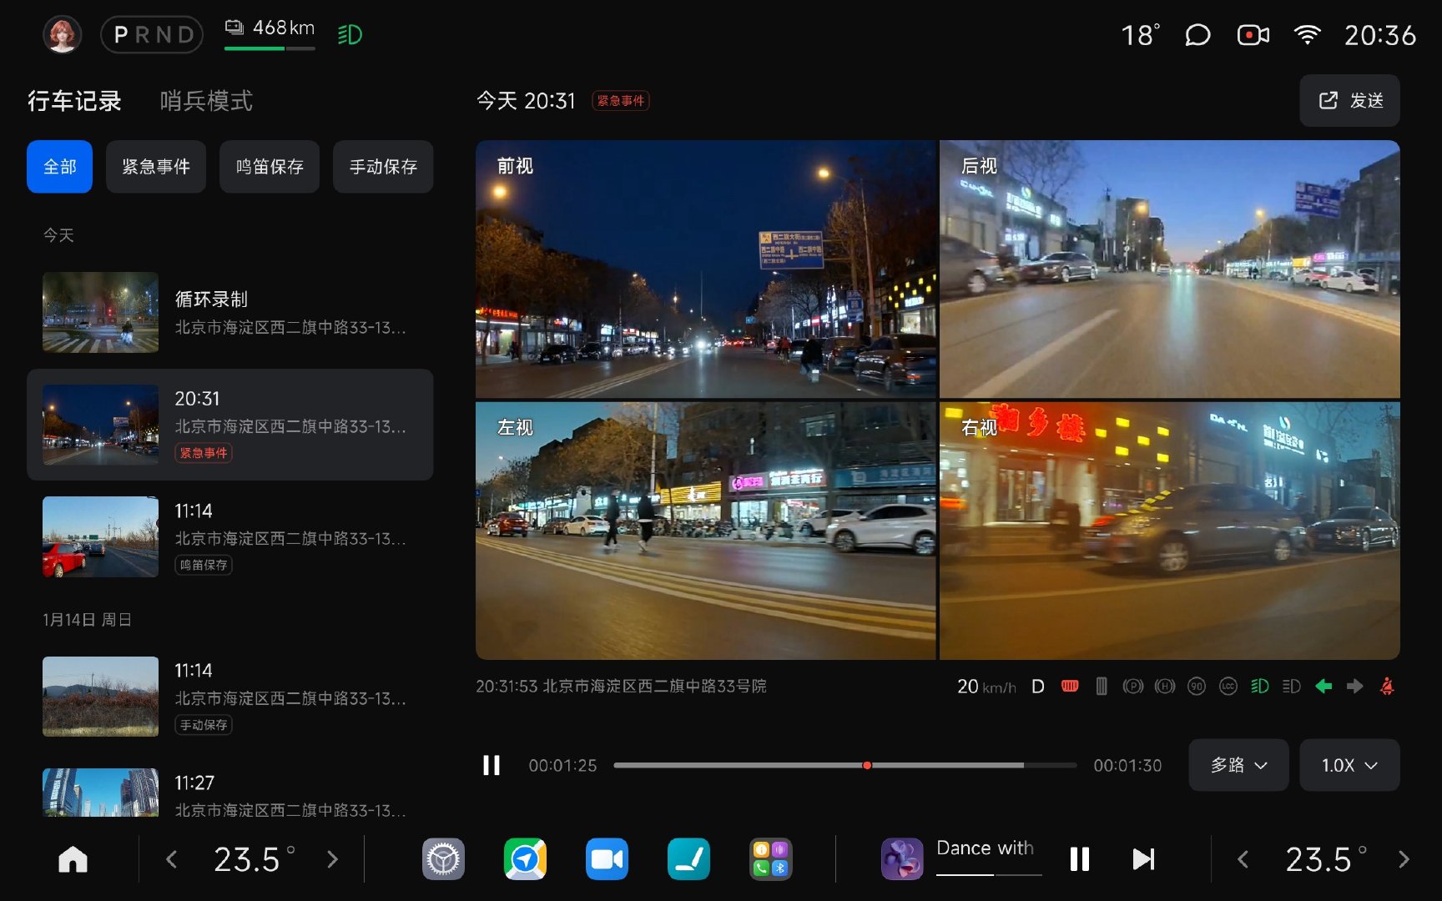Viewport: 1442px width, 901px height.
Task: Launch the navigation map app
Action: [x=525, y=859]
